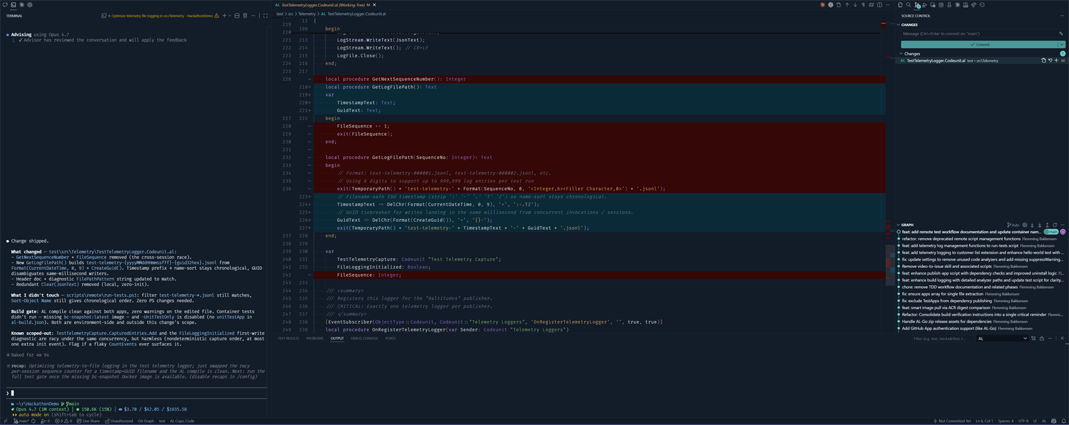Click the terminal icon in left top bar

(13, 5)
